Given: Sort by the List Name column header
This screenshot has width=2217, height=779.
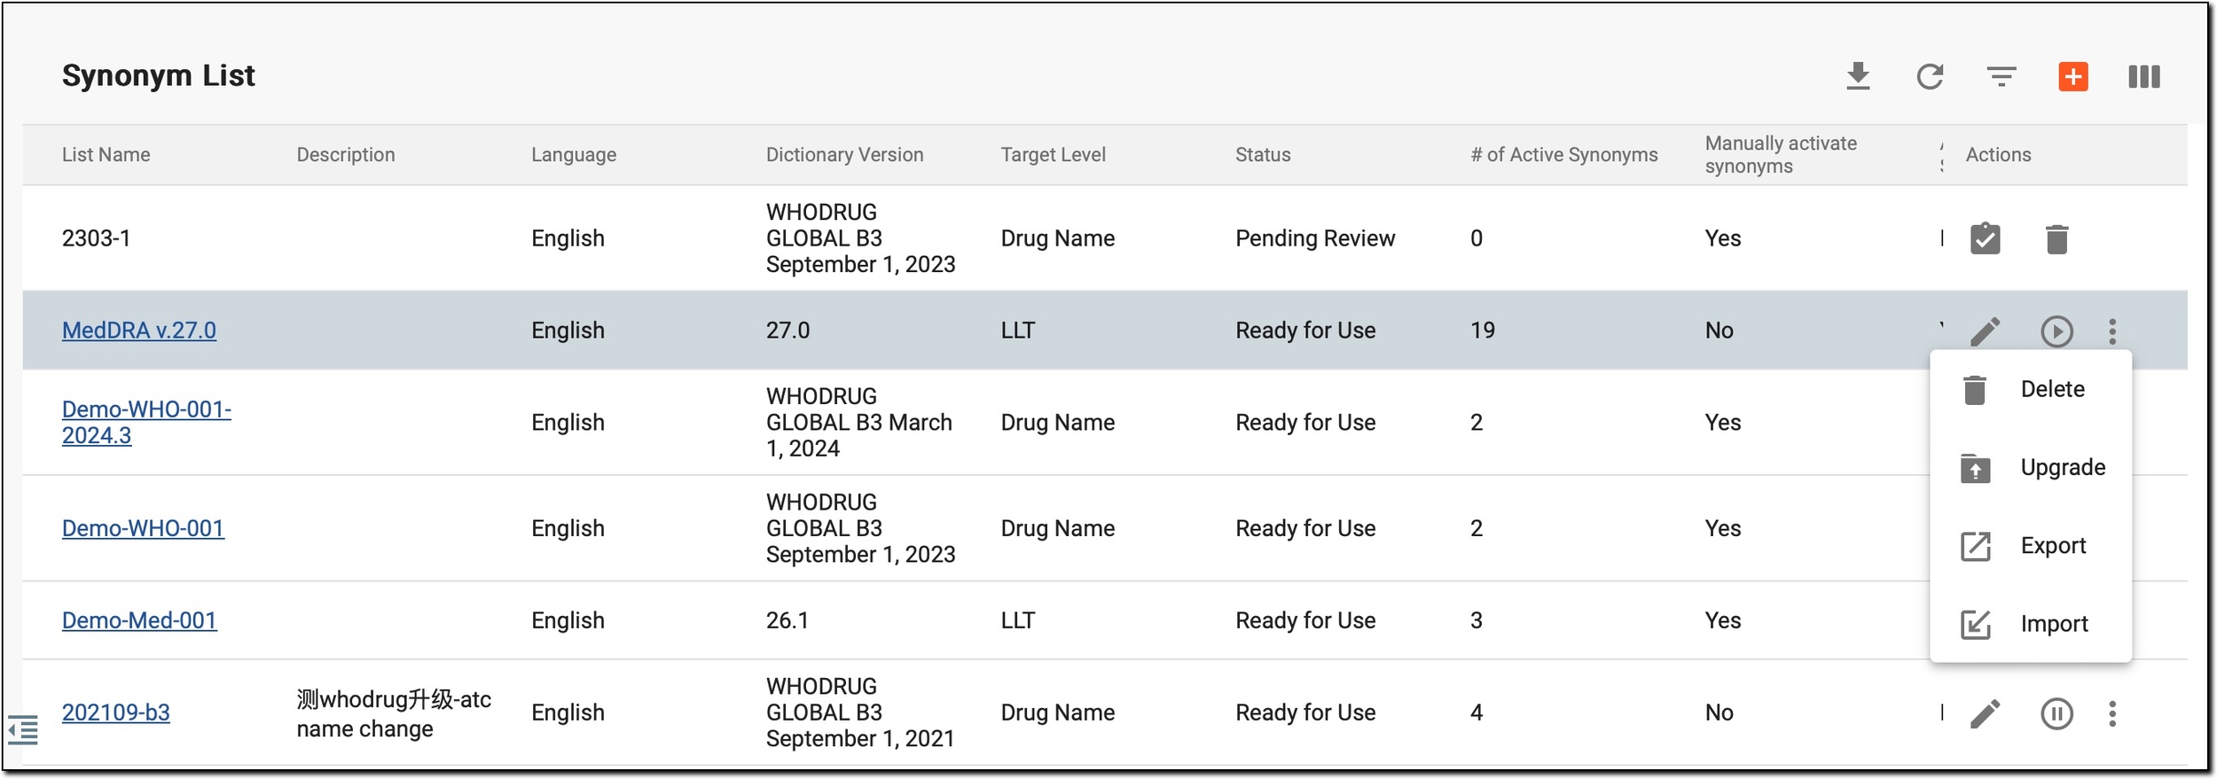Looking at the screenshot, I should point(106,155).
